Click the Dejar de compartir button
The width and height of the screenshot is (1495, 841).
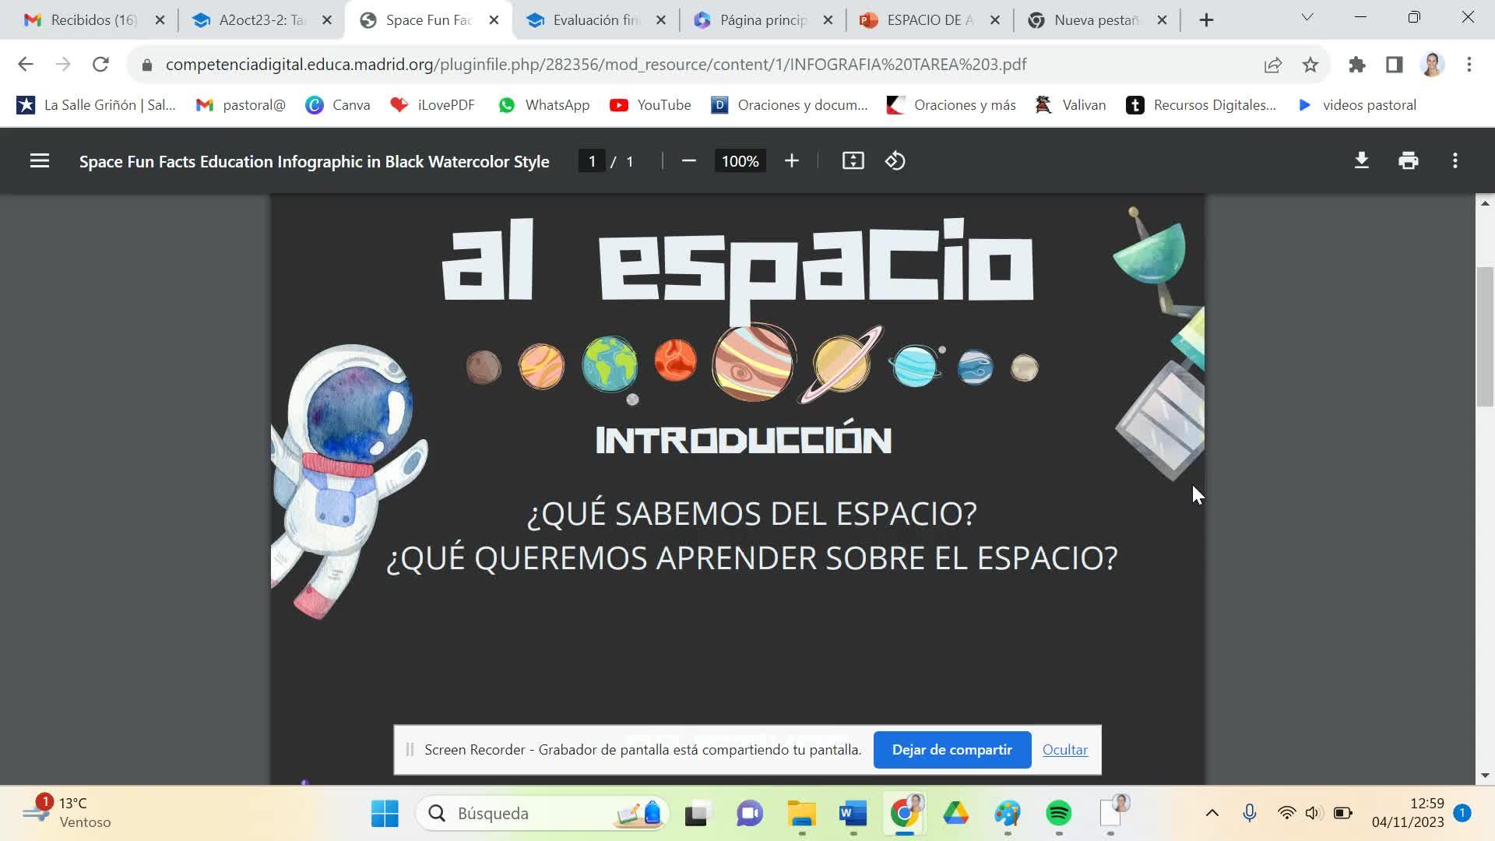point(952,750)
